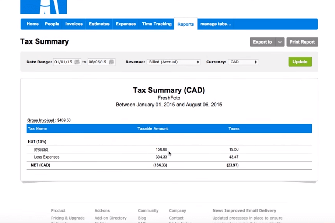Open the start date calendar picker icon
Image resolution: width=335 pixels, height=223 pixels.
coord(77,62)
